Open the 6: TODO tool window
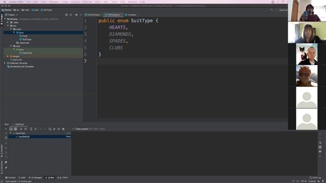The image size is (326, 183). coord(63,177)
